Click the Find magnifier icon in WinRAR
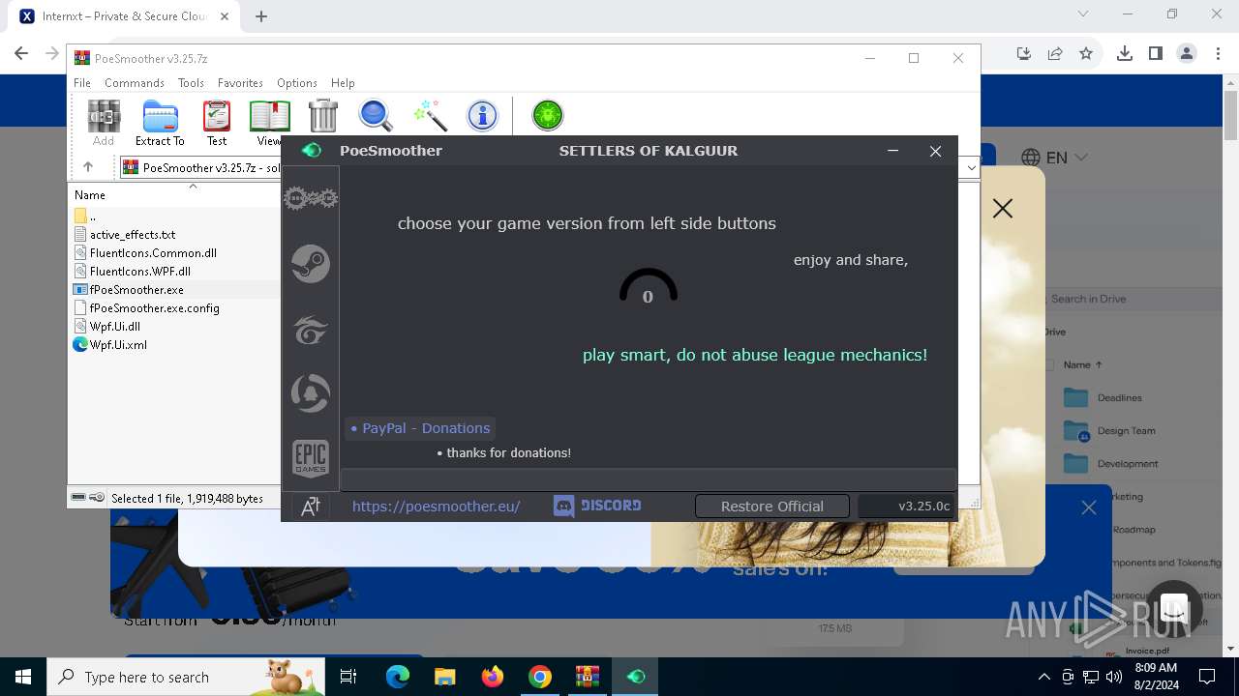This screenshot has width=1239, height=696. tap(376, 115)
